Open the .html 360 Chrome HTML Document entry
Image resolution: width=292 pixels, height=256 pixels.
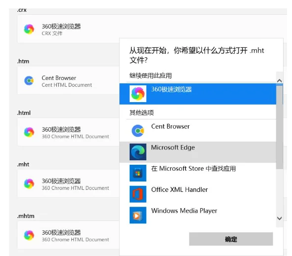tap(68, 132)
